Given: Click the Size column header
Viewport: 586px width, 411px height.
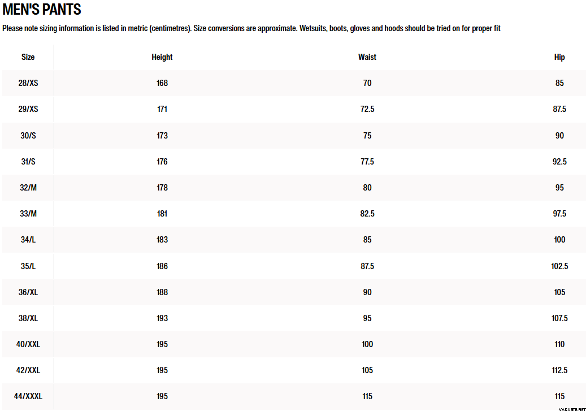Looking at the screenshot, I should (x=28, y=57).
